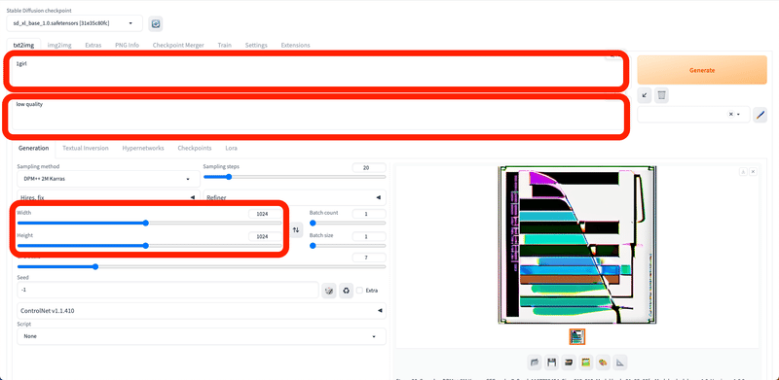Open the Settings tab
This screenshot has width=779, height=380.
(256, 45)
